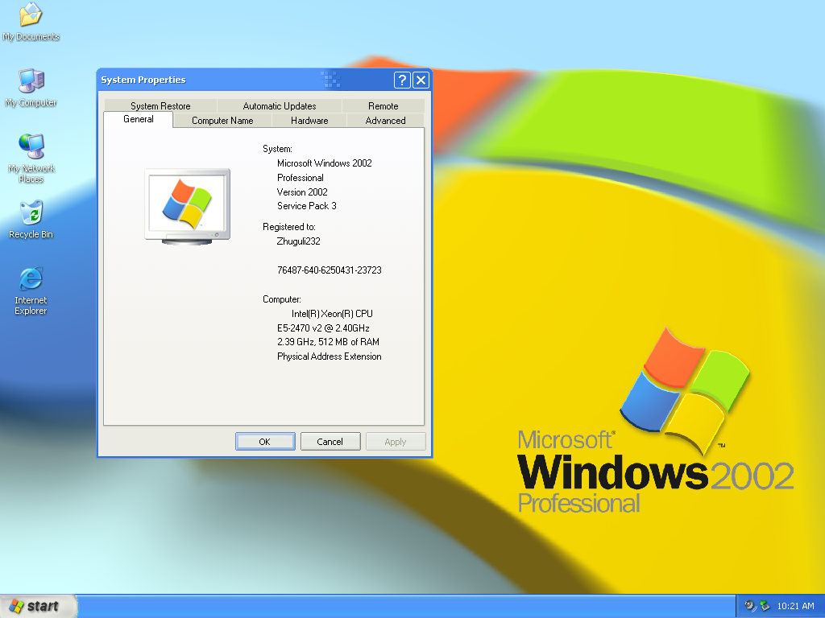Confirm with the OK button
Screen dimensions: 825x618
tap(264, 442)
